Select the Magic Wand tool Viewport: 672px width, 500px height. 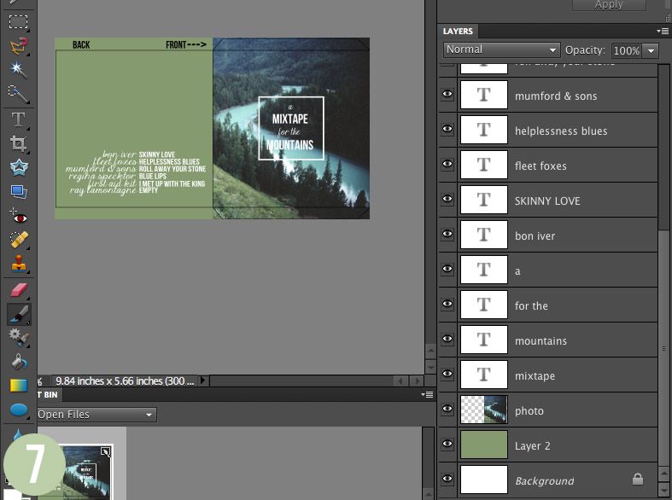point(18,69)
